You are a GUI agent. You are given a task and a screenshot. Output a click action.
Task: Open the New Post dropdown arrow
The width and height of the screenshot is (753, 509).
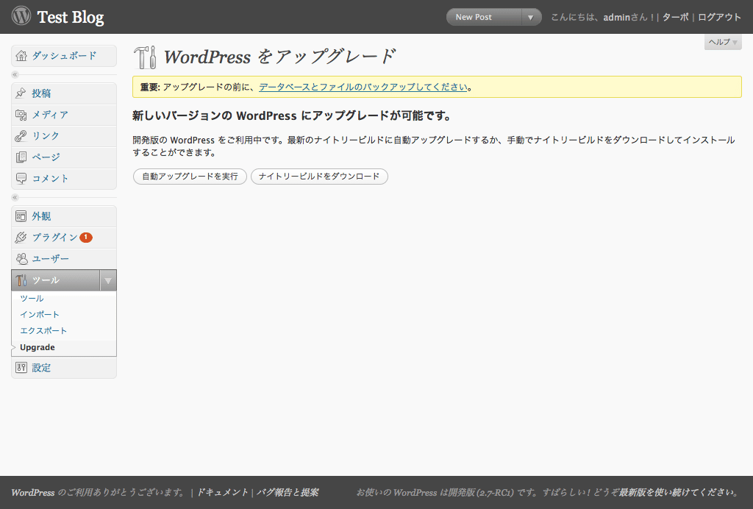[x=530, y=18]
